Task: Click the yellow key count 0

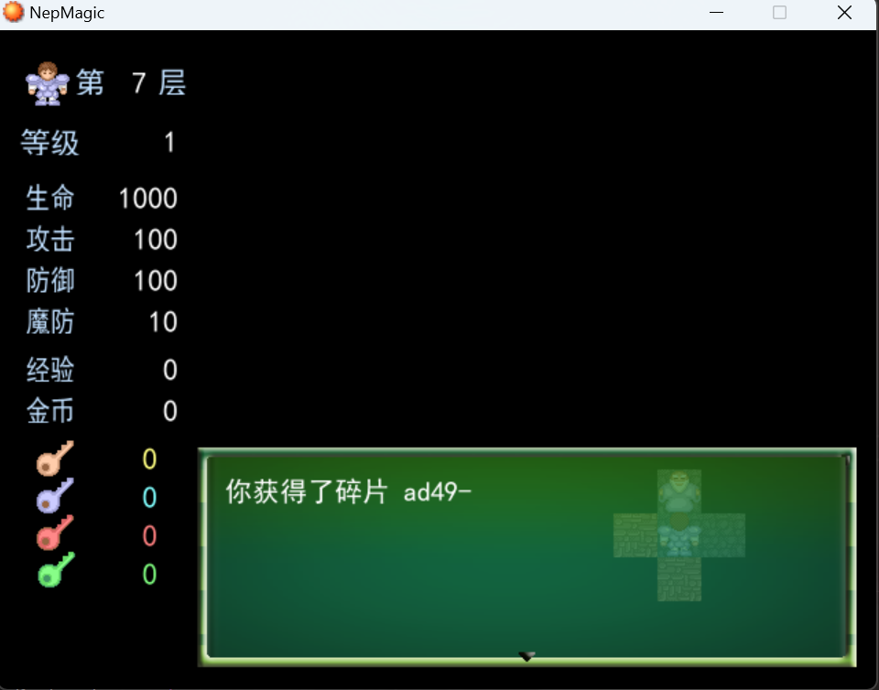Action: (149, 459)
